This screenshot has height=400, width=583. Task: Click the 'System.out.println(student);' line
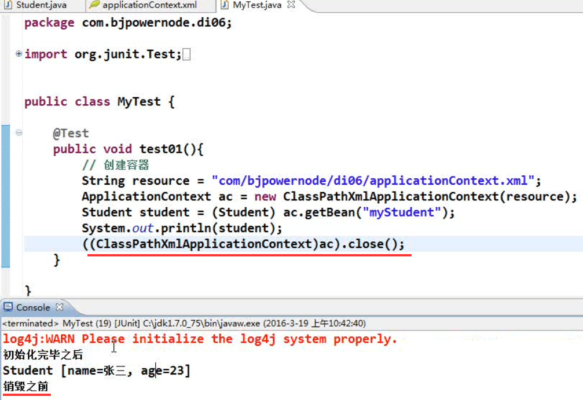coord(182,228)
